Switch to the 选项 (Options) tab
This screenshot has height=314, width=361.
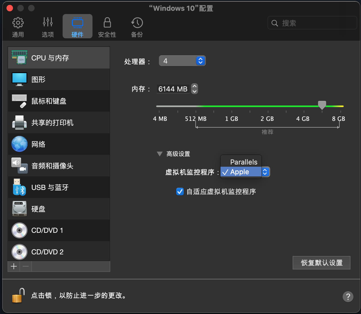pyautogui.click(x=48, y=27)
